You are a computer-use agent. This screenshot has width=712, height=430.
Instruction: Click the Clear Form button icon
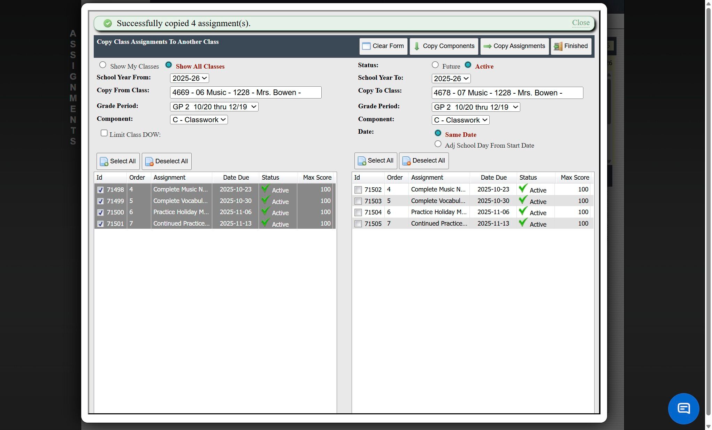[x=366, y=46]
